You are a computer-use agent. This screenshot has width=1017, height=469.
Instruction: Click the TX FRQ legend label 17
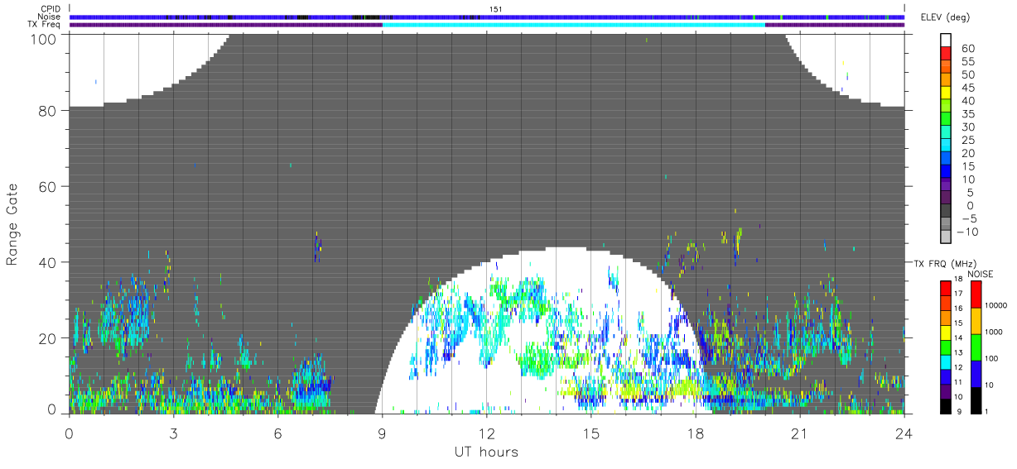[x=958, y=294]
